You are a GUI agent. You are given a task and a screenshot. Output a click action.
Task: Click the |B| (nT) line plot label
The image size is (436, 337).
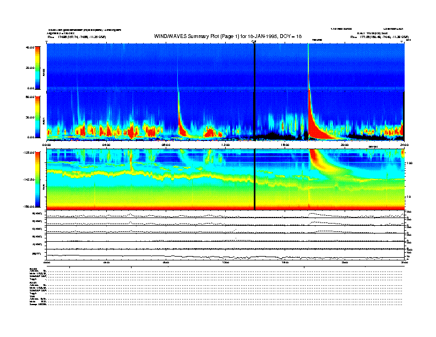(x=37, y=254)
